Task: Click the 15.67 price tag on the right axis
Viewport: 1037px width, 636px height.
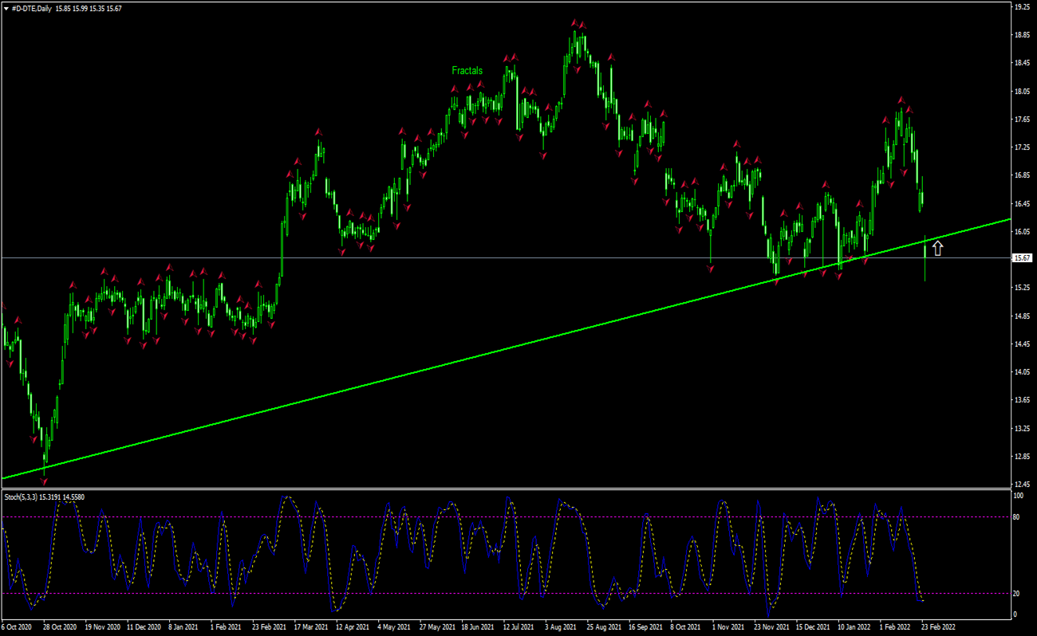Action: (x=1021, y=257)
